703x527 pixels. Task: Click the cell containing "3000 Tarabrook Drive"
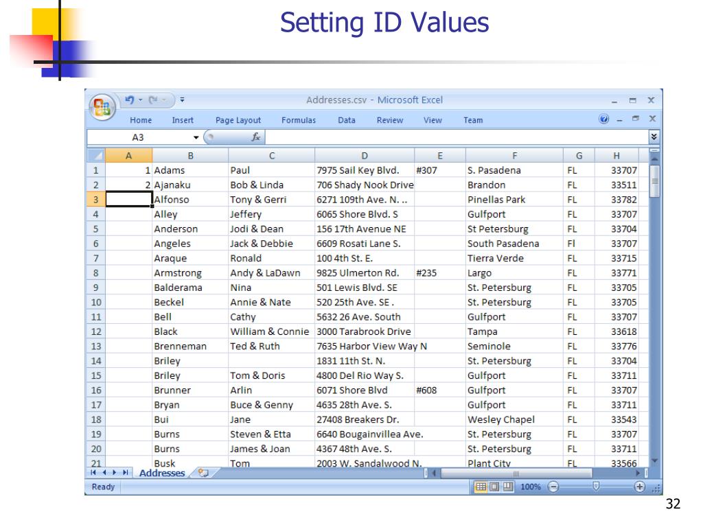point(365,331)
